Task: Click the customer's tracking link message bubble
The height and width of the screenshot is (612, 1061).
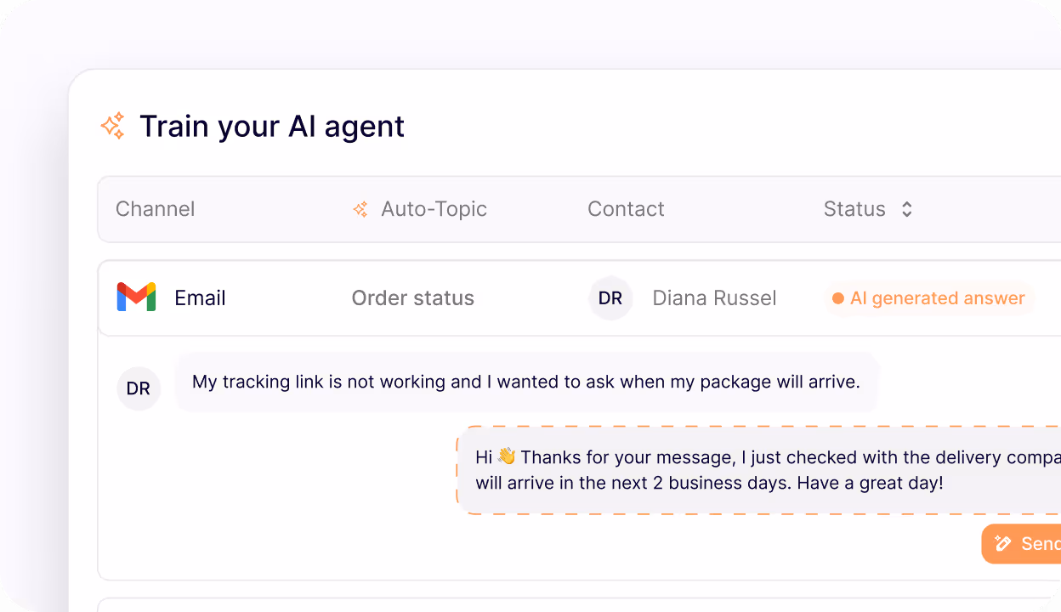Action: tap(527, 382)
